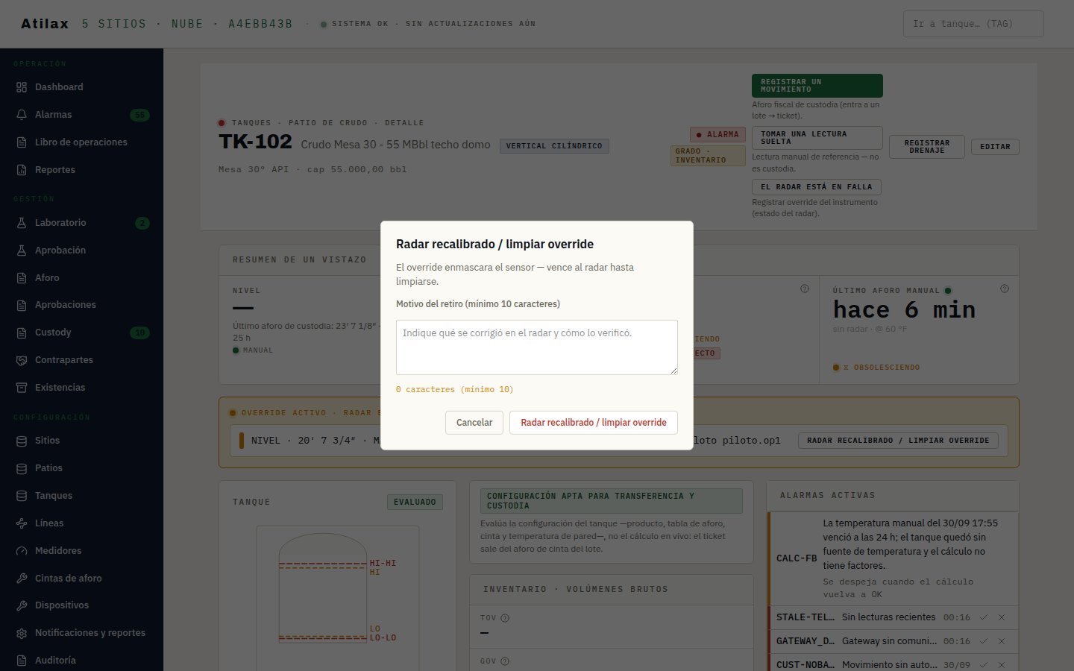Open Aprobaciones in the sidebar

tap(81, 305)
